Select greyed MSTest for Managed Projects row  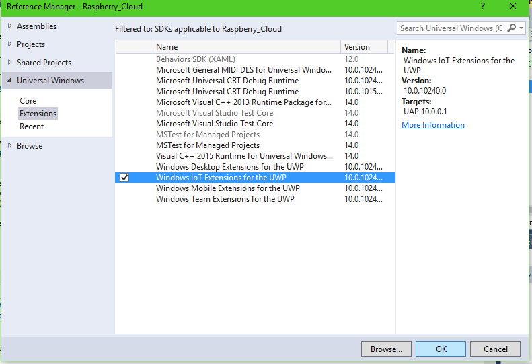(x=255, y=135)
